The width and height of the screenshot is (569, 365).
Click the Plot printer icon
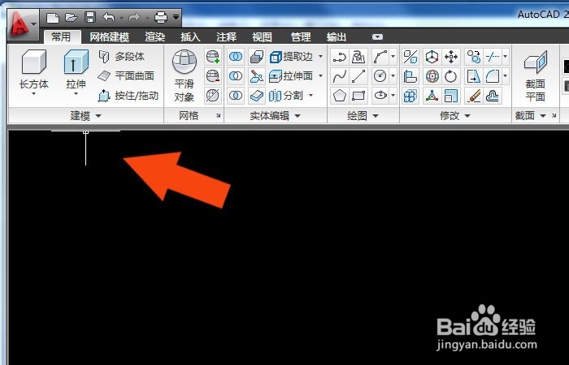pos(161,17)
